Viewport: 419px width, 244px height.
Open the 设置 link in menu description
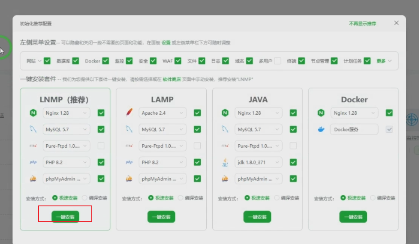[x=166, y=43]
